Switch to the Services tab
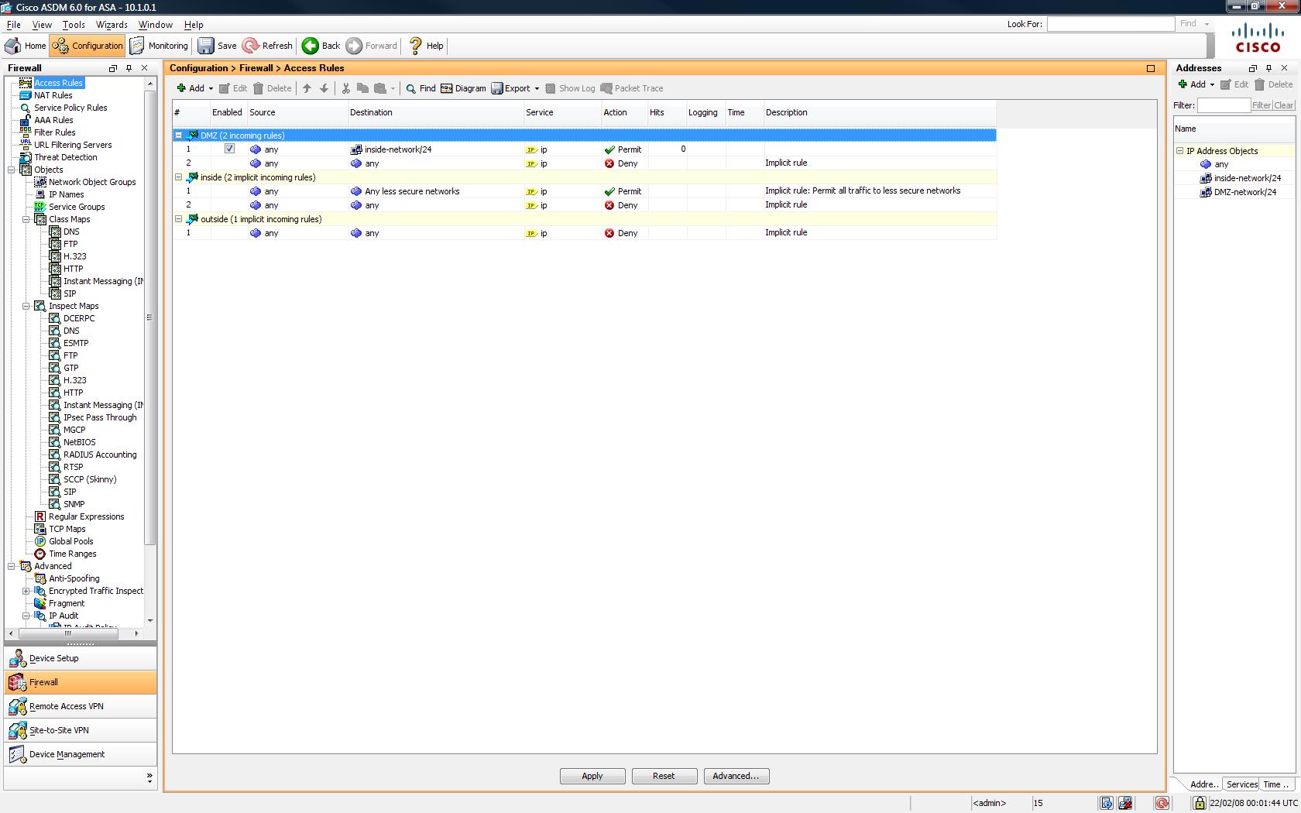The image size is (1301, 813). [x=1241, y=784]
